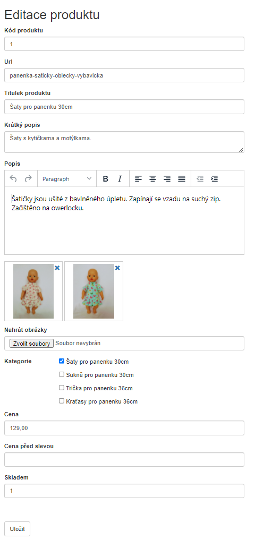Click the Zvolit soubory upload button
Viewport: 255px width, 540px height.
(32, 344)
